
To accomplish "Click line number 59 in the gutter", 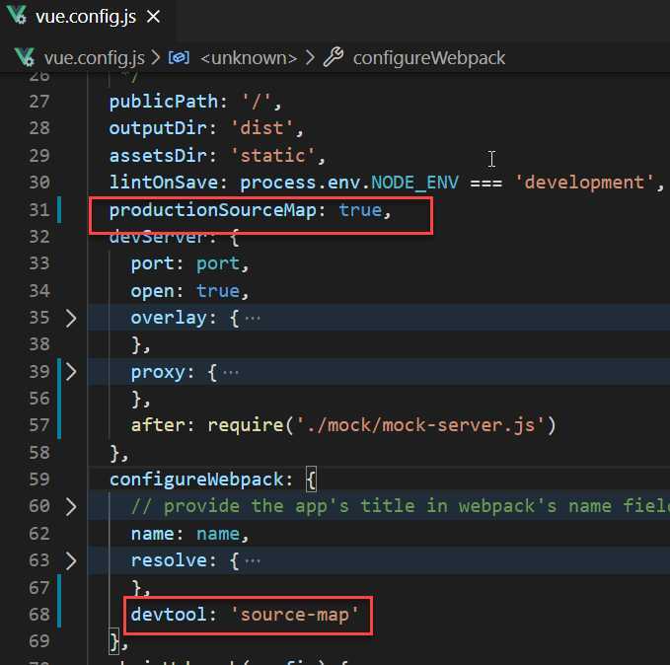I will click(x=39, y=480).
